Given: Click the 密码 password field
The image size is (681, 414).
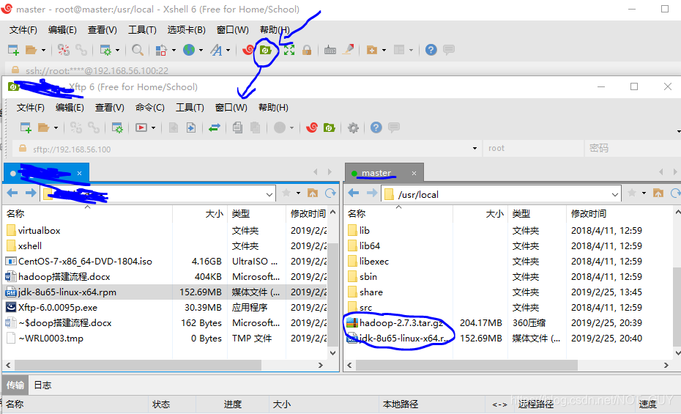Looking at the screenshot, I should pyautogui.click(x=633, y=148).
